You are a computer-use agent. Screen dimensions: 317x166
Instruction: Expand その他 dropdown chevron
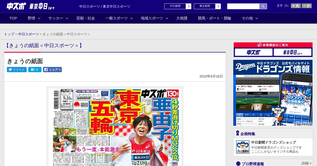(257, 18)
